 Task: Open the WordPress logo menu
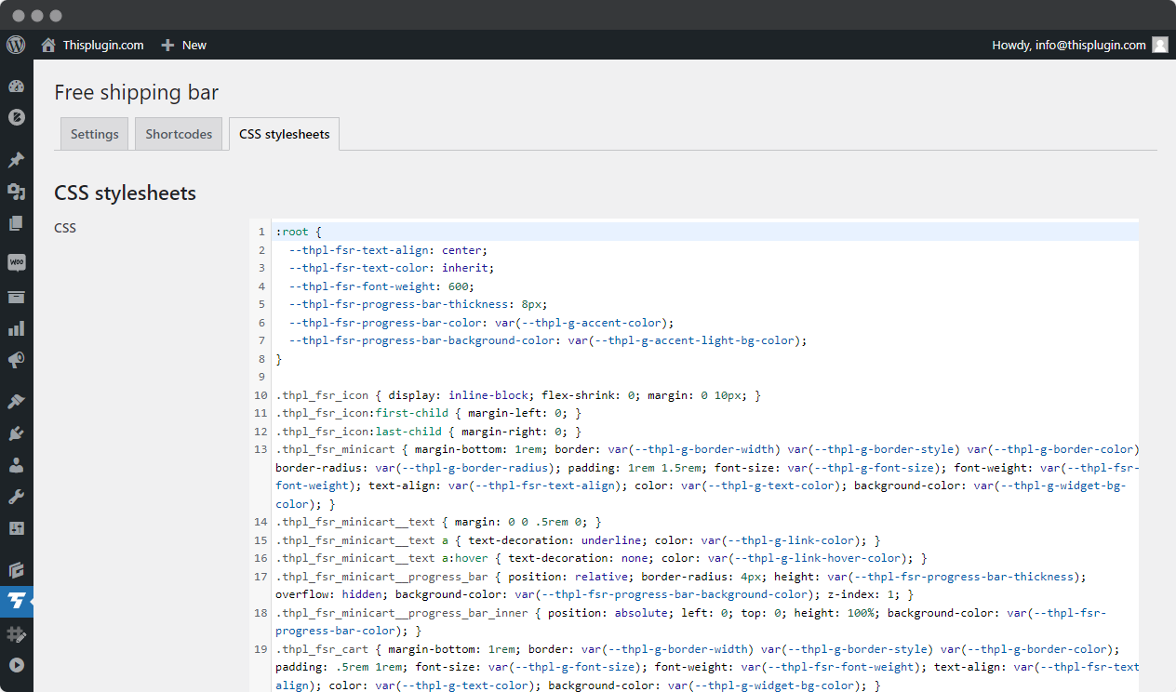[x=16, y=45]
